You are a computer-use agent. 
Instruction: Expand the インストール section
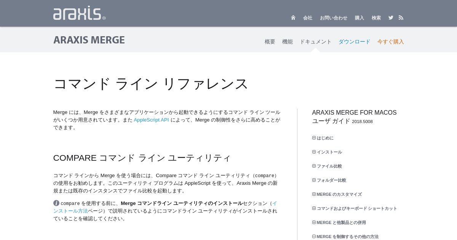tap(327, 152)
